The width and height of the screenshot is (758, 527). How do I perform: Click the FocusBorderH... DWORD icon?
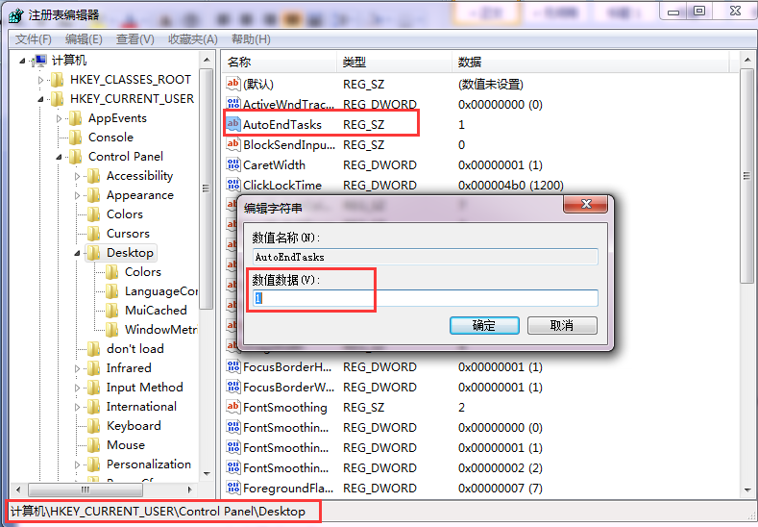tap(233, 366)
